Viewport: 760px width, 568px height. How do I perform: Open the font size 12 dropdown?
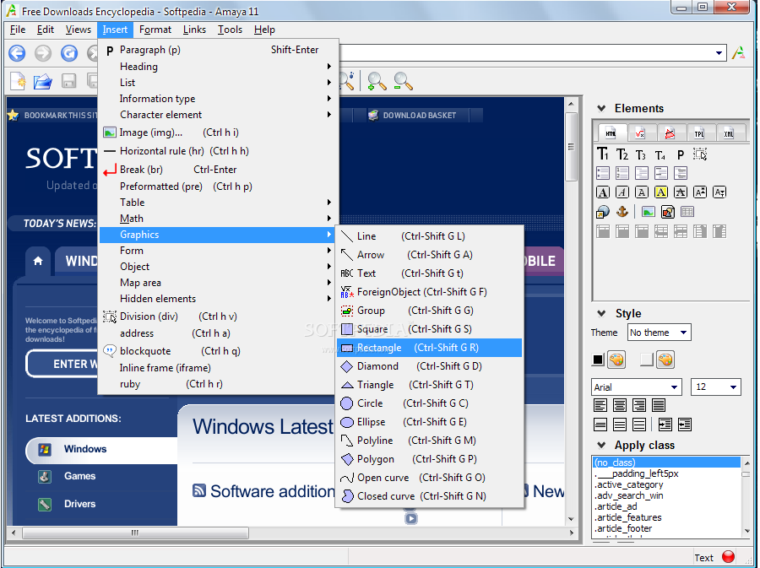click(716, 387)
